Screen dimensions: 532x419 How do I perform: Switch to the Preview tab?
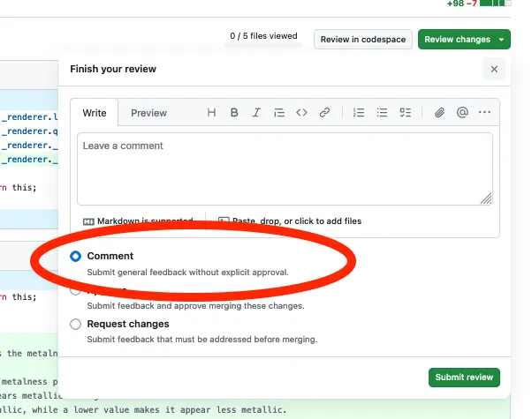click(x=148, y=113)
